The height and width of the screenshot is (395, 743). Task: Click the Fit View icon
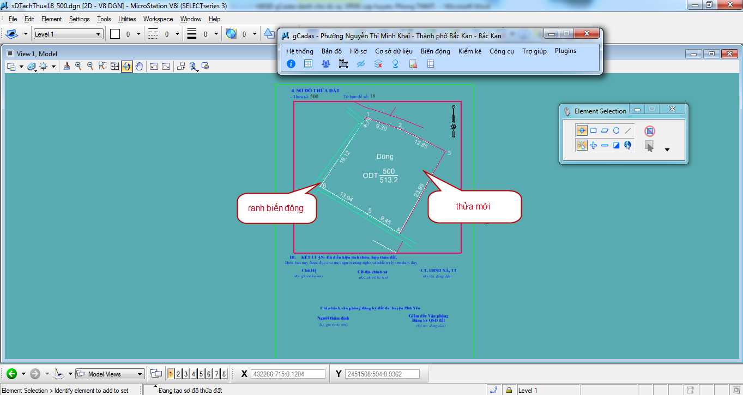114,66
